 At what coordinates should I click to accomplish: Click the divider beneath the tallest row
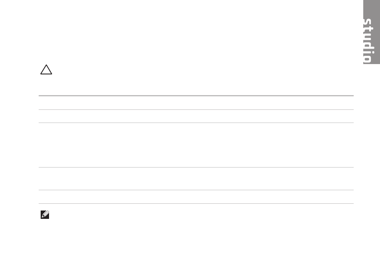[x=196, y=167]
